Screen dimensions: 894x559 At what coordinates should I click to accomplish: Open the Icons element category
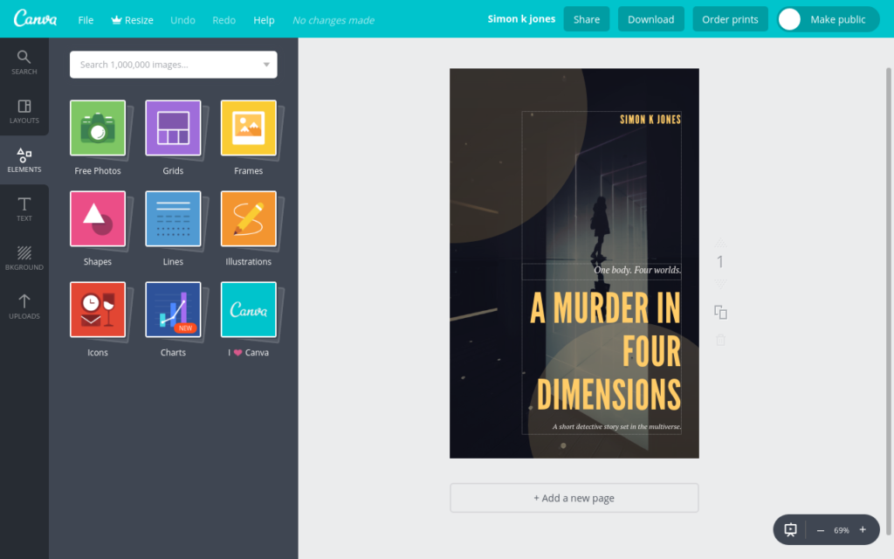[98, 310]
